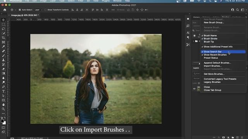Select the Move tool in the toolbox
Viewport: 248px width, 139px height.
click(3, 20)
